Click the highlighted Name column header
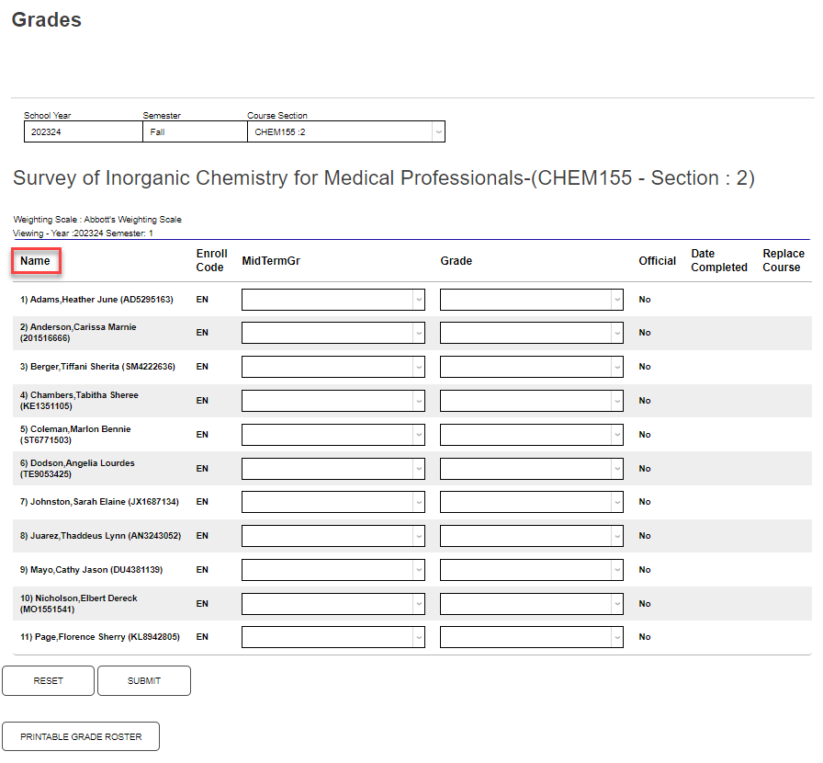 [36, 261]
